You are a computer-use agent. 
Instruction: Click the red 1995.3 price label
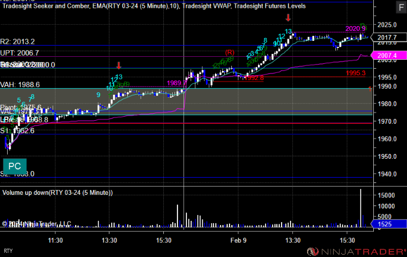pyautogui.click(x=356, y=73)
